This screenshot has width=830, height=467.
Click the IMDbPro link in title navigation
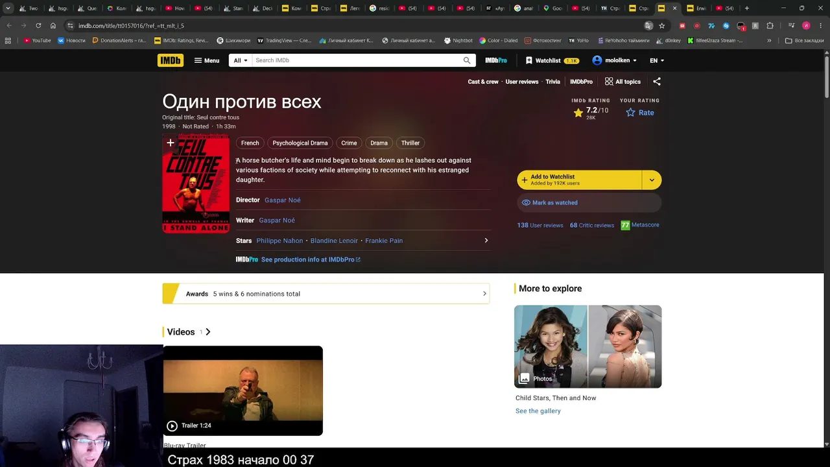coord(581,82)
